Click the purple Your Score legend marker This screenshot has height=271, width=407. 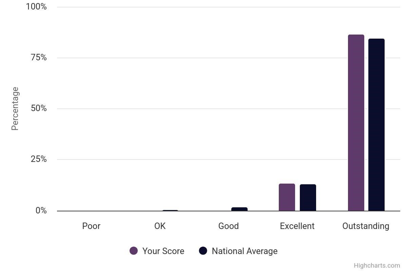134,251
